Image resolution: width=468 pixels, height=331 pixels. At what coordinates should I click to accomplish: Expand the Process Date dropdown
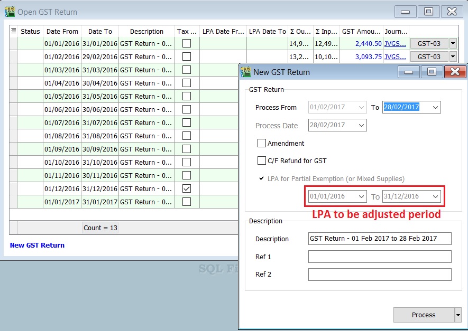(361, 126)
